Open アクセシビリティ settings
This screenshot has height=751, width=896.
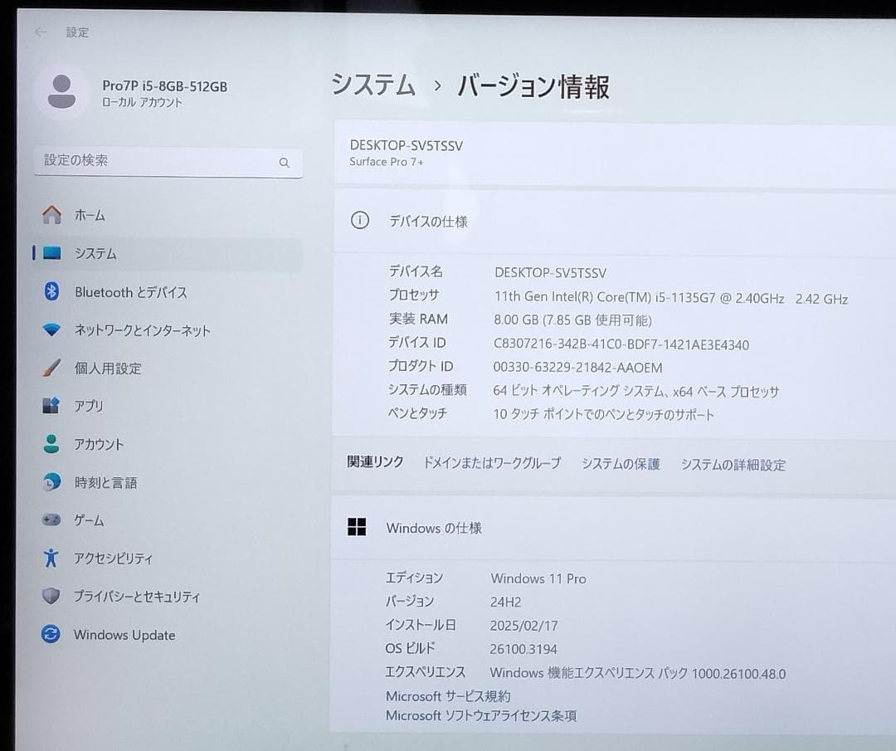tap(114, 558)
